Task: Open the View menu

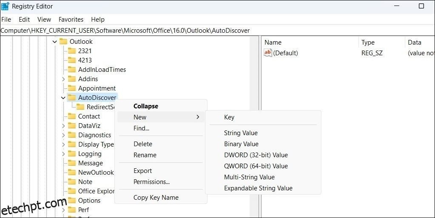Action: tap(44, 20)
